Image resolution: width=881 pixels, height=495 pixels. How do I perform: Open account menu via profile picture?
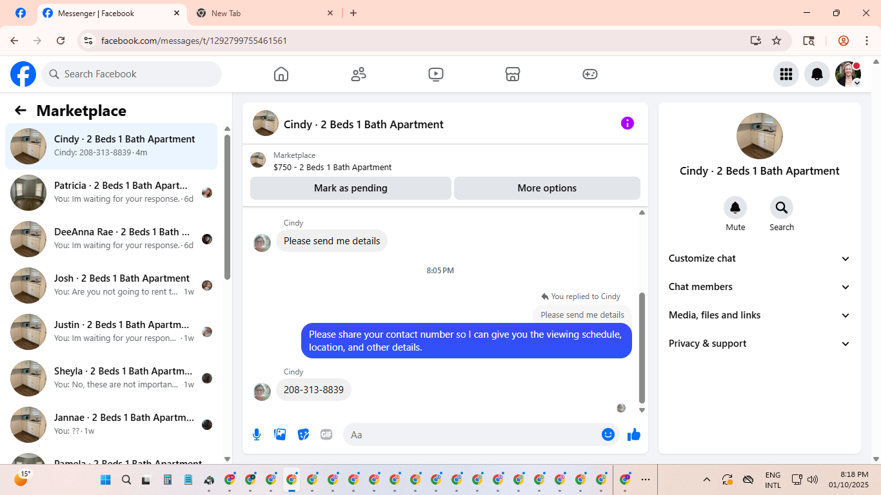coord(848,74)
